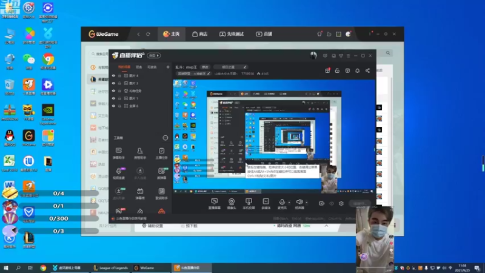Open GeForce Experience desktop icon
This screenshot has width=485, height=273.
click(x=48, y=115)
